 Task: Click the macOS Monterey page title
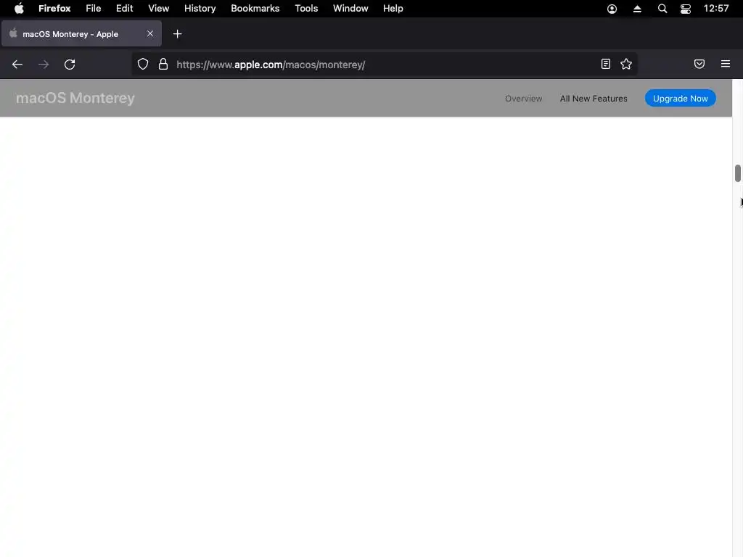[x=75, y=98]
